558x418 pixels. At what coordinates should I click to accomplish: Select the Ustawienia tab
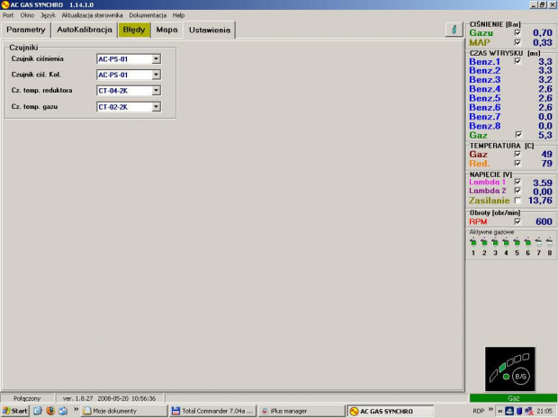point(210,30)
